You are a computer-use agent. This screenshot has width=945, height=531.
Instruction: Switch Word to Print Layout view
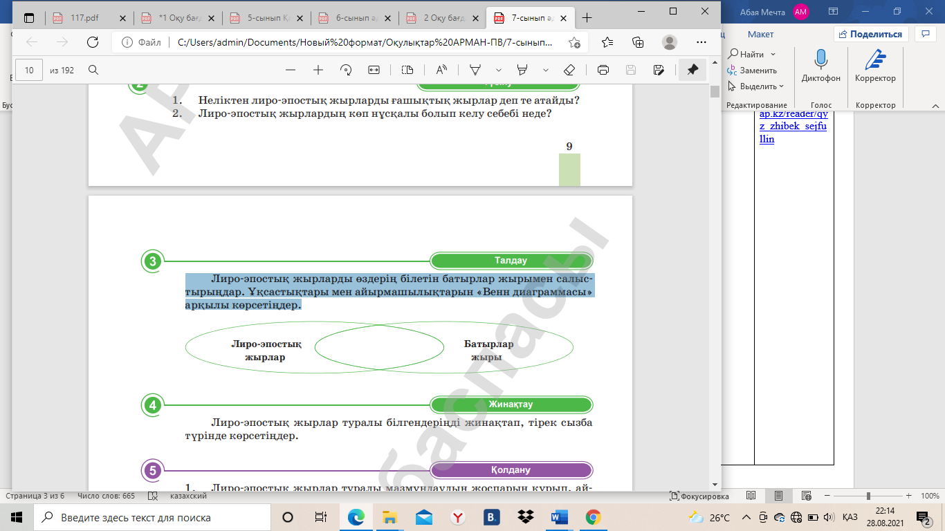(778, 496)
